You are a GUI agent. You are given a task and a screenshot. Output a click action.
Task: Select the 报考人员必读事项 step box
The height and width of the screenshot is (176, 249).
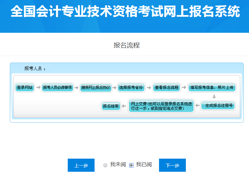[57, 88]
